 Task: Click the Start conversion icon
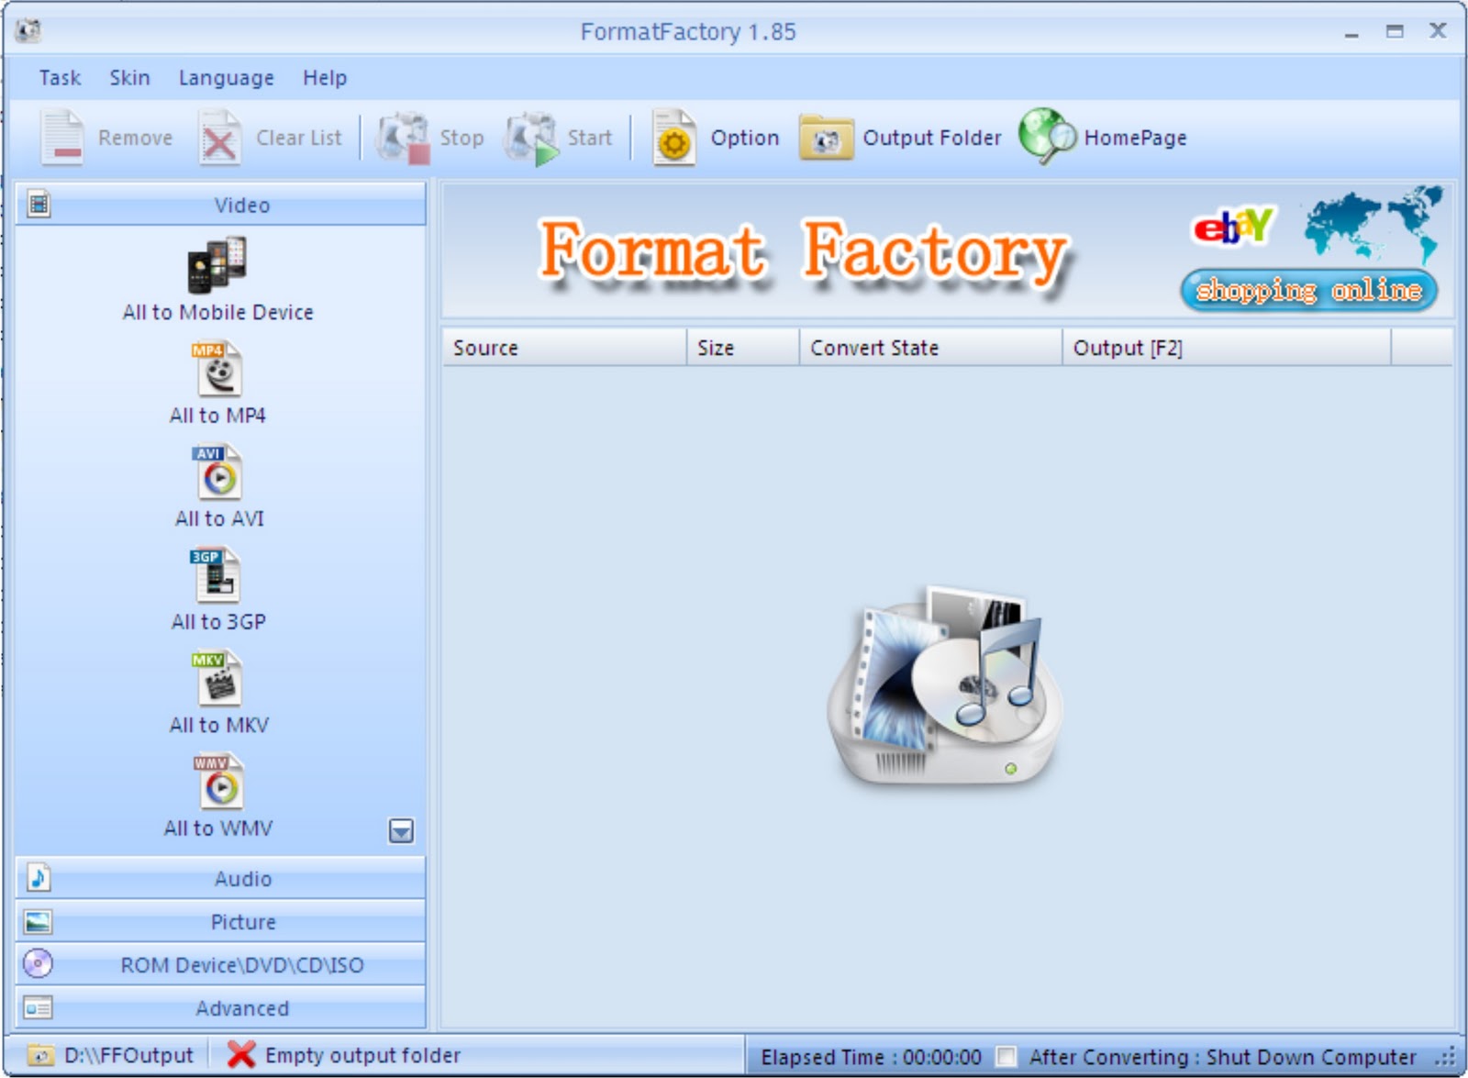pyautogui.click(x=531, y=138)
